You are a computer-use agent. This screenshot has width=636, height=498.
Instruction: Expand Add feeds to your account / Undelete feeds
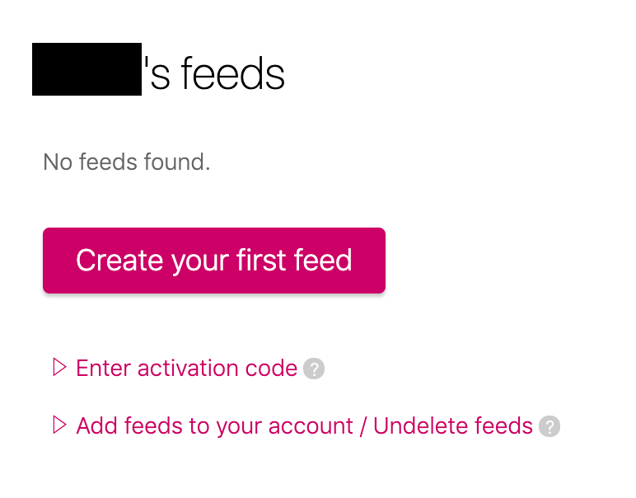304,425
